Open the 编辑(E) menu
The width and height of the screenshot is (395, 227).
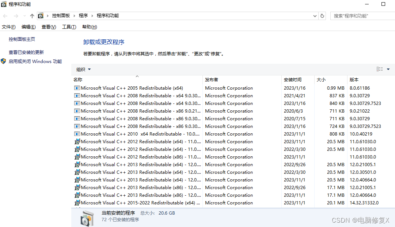pyautogui.click(x=29, y=27)
